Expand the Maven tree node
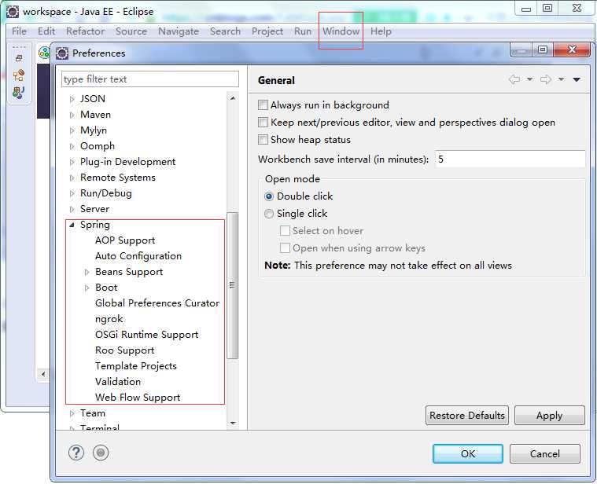This screenshot has height=484, width=597. (72, 115)
